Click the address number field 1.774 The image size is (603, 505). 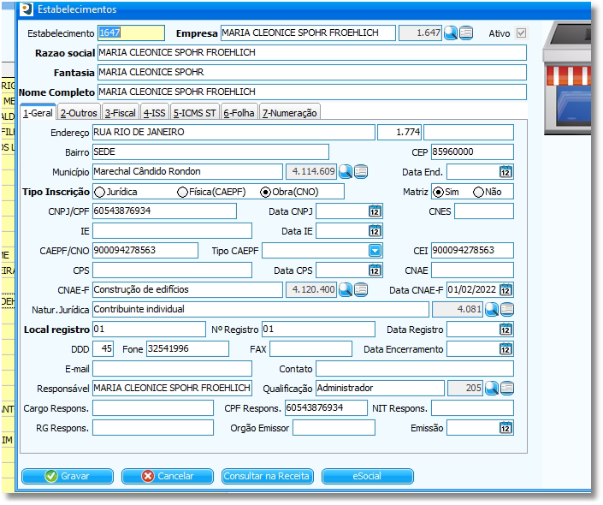pos(399,132)
